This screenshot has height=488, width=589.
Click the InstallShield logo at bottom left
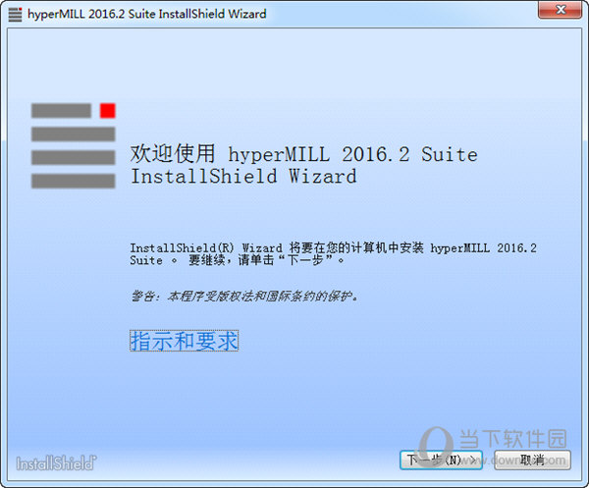56,462
